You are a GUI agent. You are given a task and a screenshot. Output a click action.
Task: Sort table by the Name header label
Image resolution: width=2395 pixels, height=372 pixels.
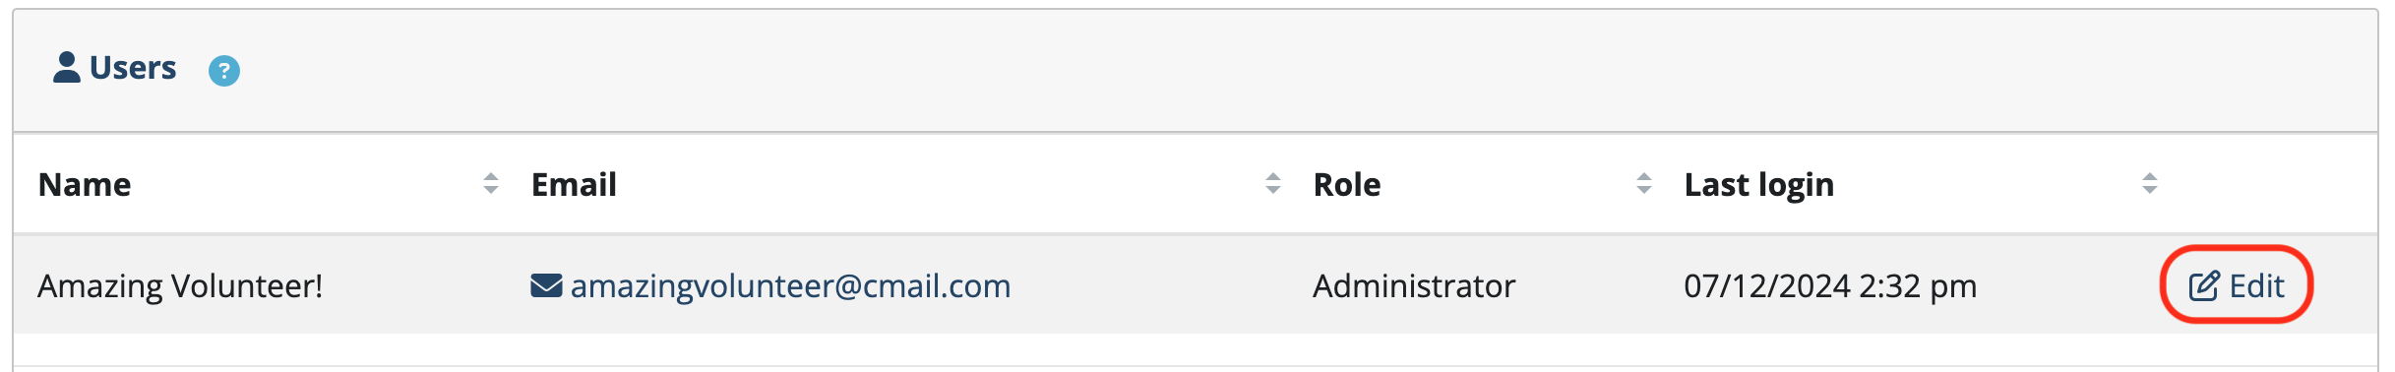[85, 185]
